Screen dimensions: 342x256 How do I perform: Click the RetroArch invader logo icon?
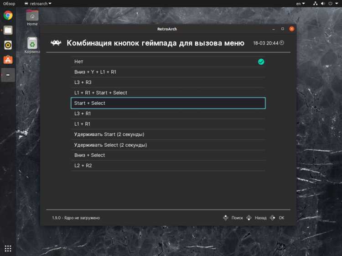tap(56, 43)
